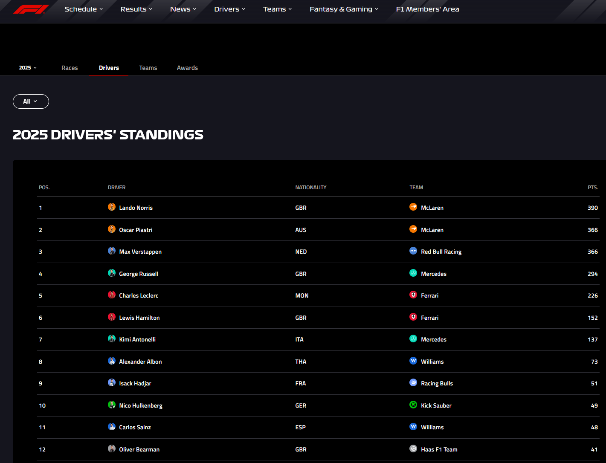Click Charles Leclerc's driver avatar icon
Screen dimensions: 606x463
point(112,295)
